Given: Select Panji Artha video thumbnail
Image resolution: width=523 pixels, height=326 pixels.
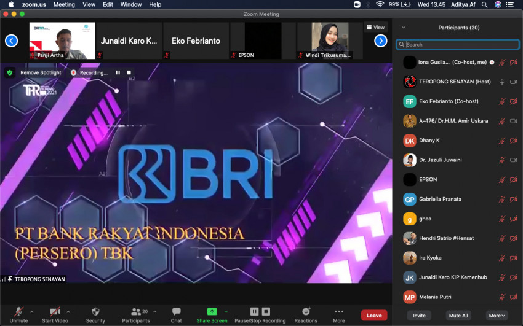Looking at the screenshot, I should (x=62, y=41).
